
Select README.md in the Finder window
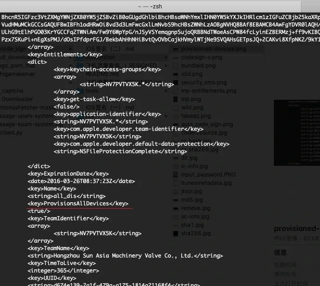pos(102,74)
